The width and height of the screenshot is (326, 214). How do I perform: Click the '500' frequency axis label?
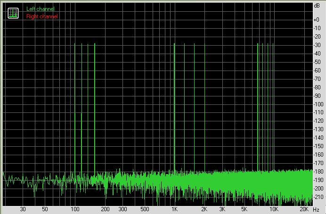click(145, 209)
